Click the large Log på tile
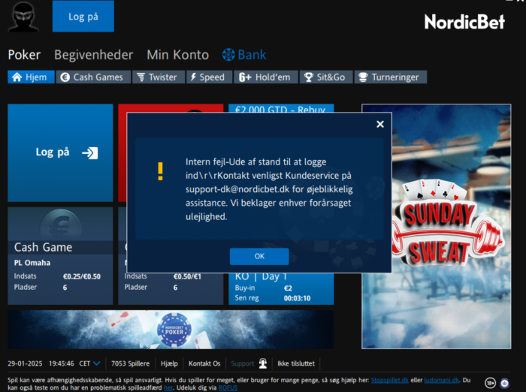Viewport: 526px width, 392px height. [x=60, y=152]
